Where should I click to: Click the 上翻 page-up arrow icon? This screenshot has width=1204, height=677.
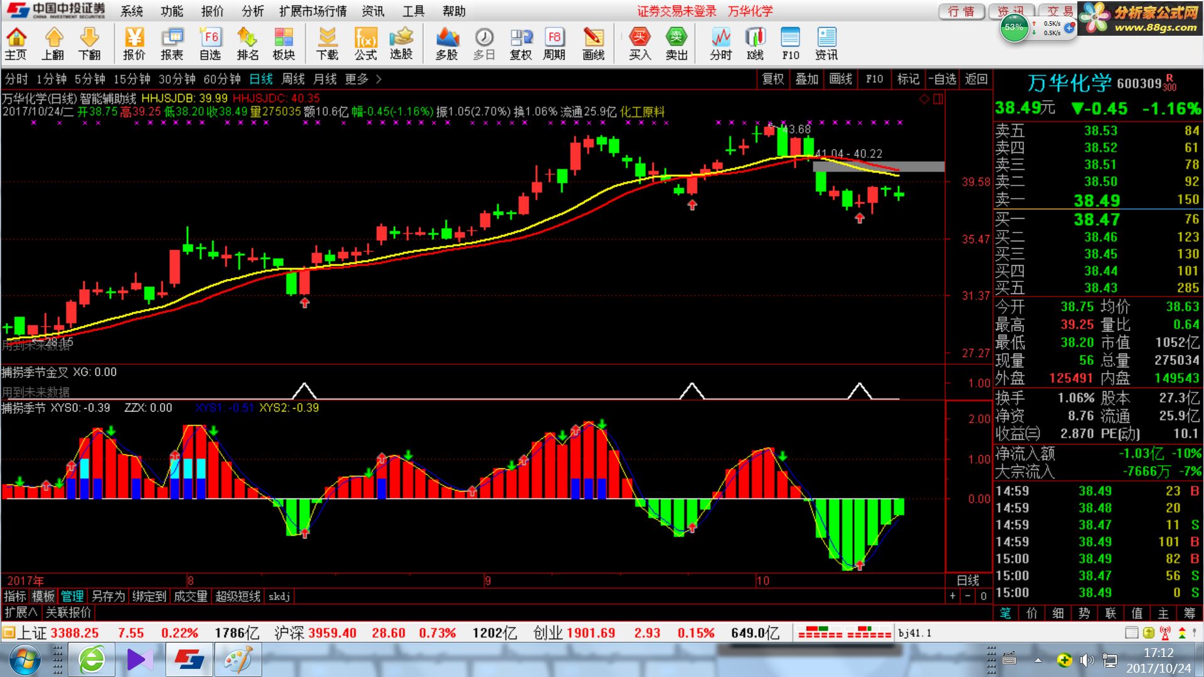[53, 44]
